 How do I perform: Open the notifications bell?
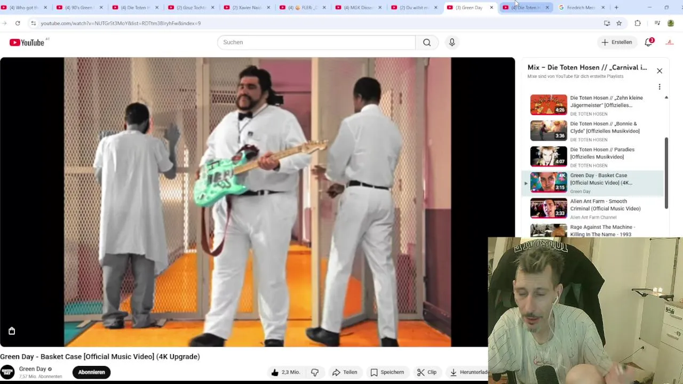(x=649, y=42)
